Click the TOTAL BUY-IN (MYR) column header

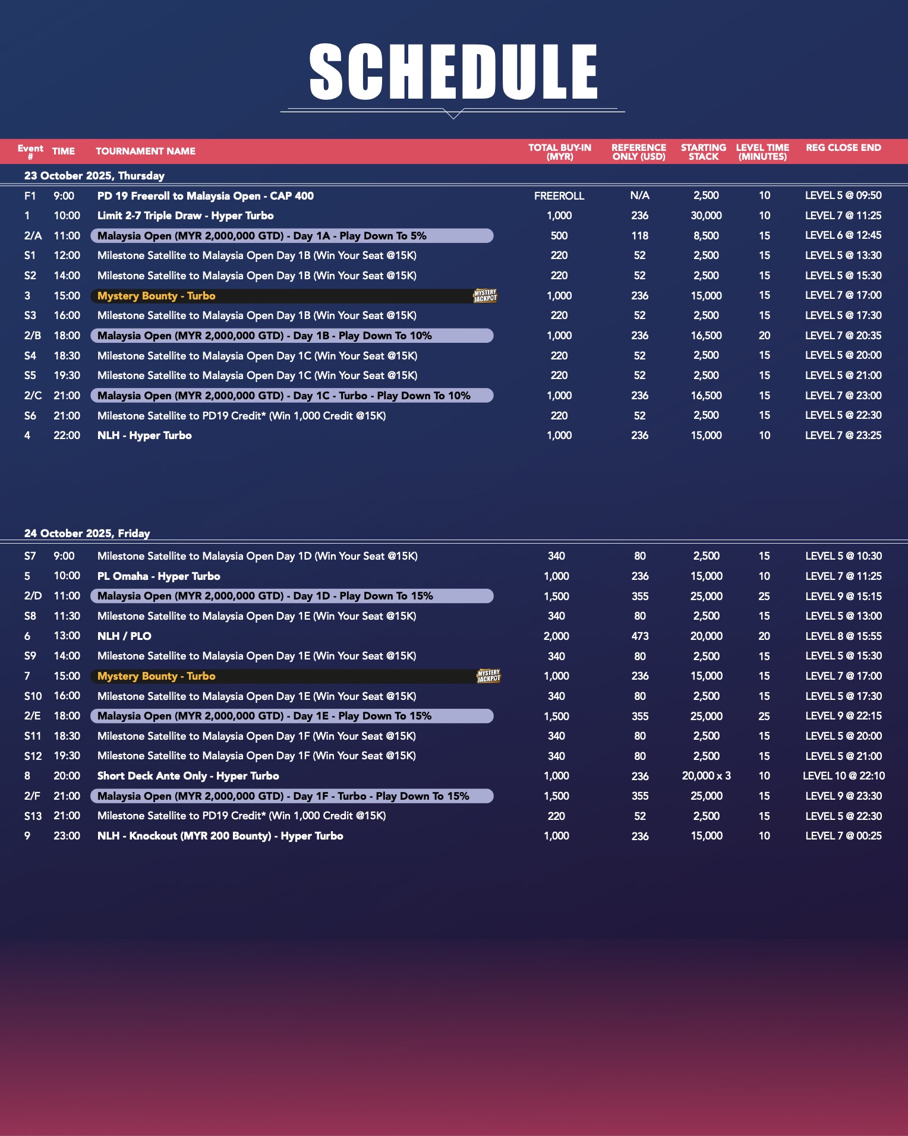coord(560,152)
